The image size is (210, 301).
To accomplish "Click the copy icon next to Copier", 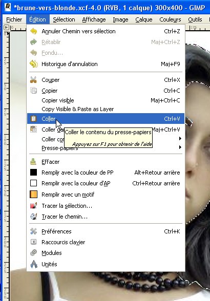I will [x=34, y=91].
